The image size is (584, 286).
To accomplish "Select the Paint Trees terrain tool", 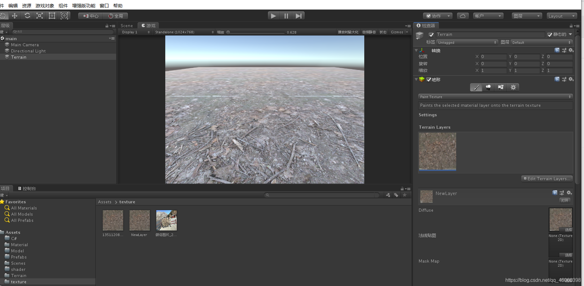I will (x=488, y=88).
